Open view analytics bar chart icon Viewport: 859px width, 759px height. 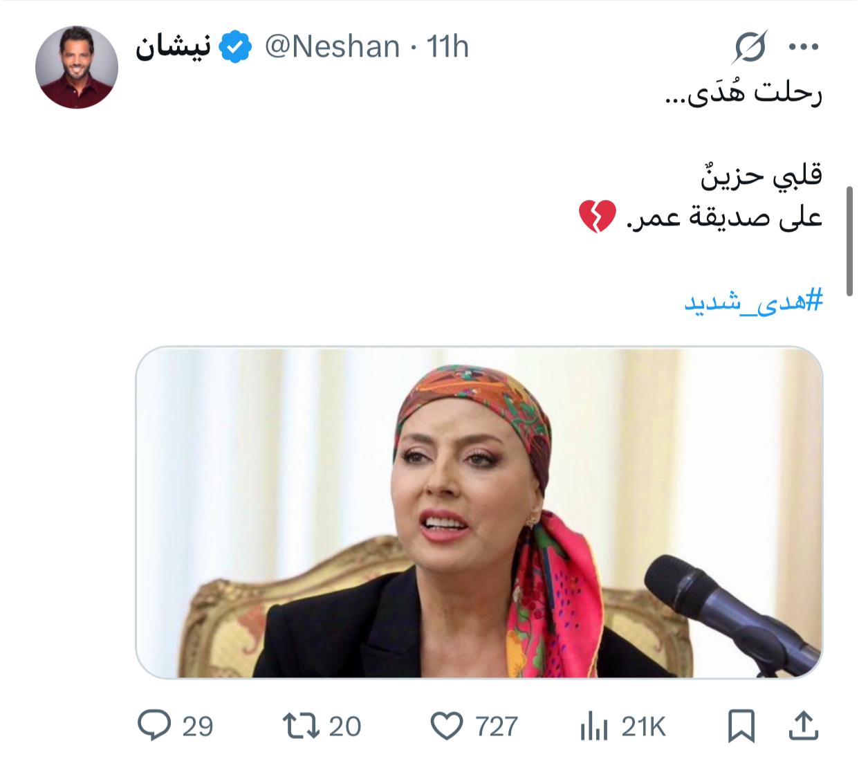coord(593,726)
